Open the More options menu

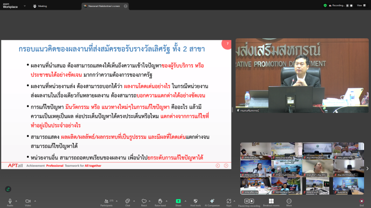(289, 201)
